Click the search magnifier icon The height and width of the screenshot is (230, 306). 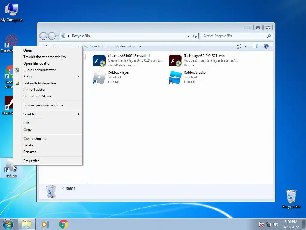269,36
